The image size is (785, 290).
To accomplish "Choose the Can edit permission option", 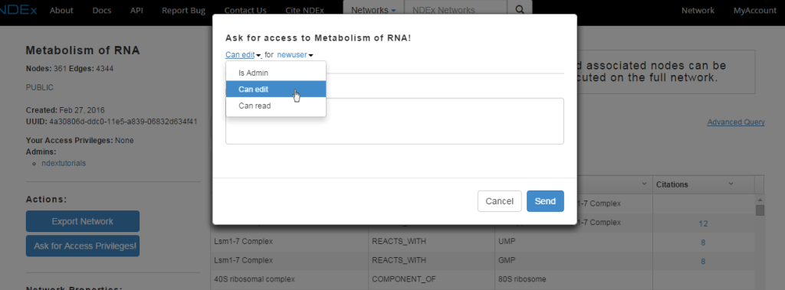I will 276,90.
